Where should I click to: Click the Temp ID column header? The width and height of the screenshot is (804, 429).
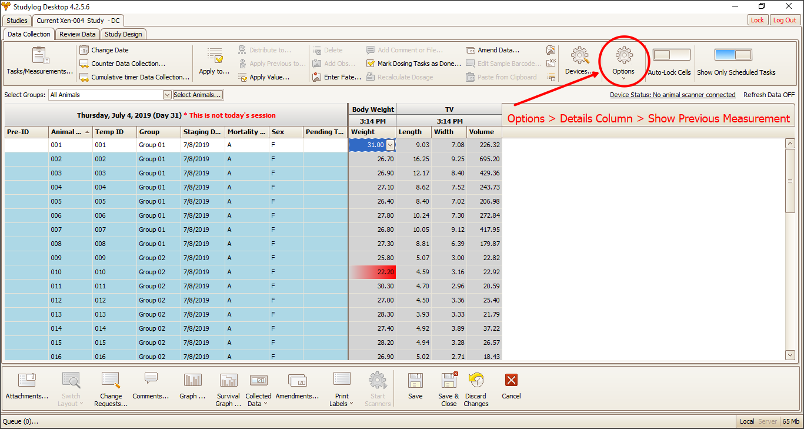coord(115,132)
